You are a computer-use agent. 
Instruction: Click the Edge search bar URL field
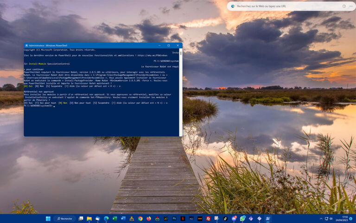(261, 7)
